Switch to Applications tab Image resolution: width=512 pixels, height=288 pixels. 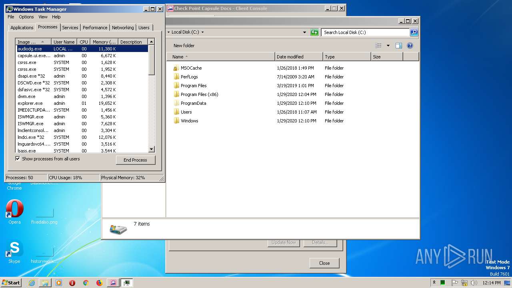tap(22, 28)
